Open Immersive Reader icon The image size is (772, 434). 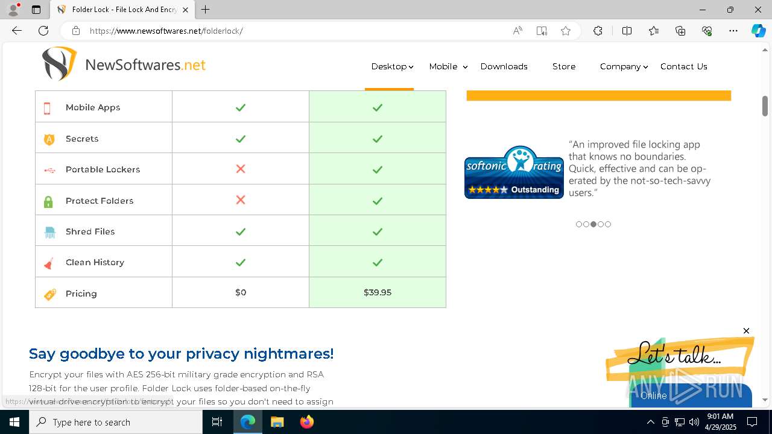click(x=542, y=31)
